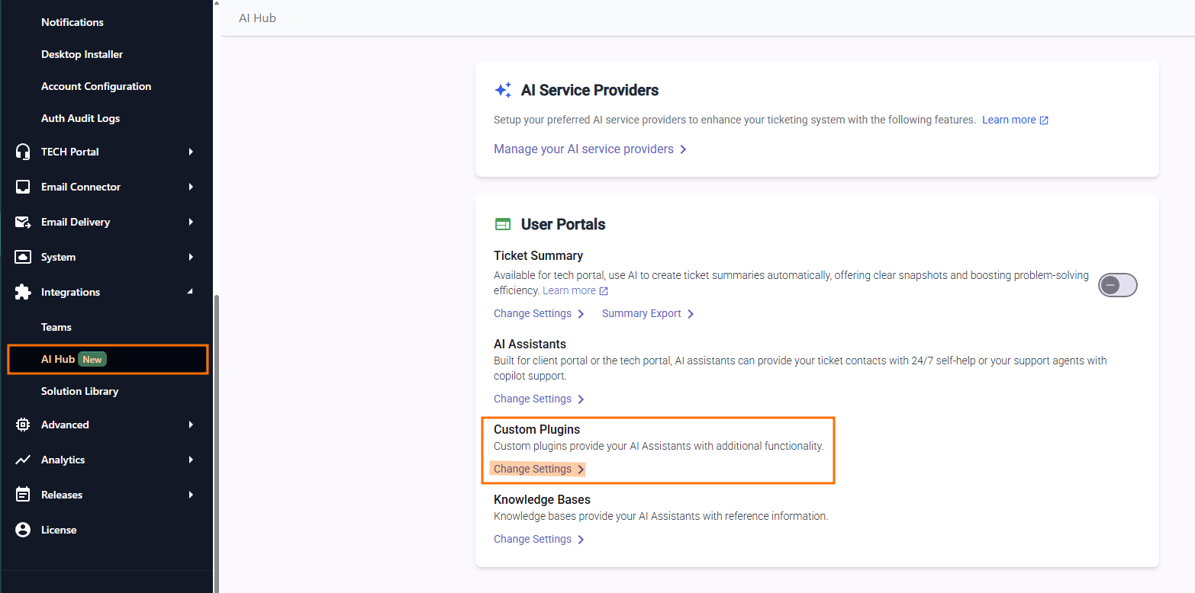Click the sidebar vertical scrollbar
Image resolution: width=1195 pixels, height=593 pixels.
point(216,442)
